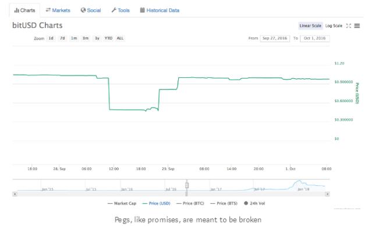368x226 pixels.
Task: Click the 'Price (USD)' vertical axis title
Action: (357, 93)
